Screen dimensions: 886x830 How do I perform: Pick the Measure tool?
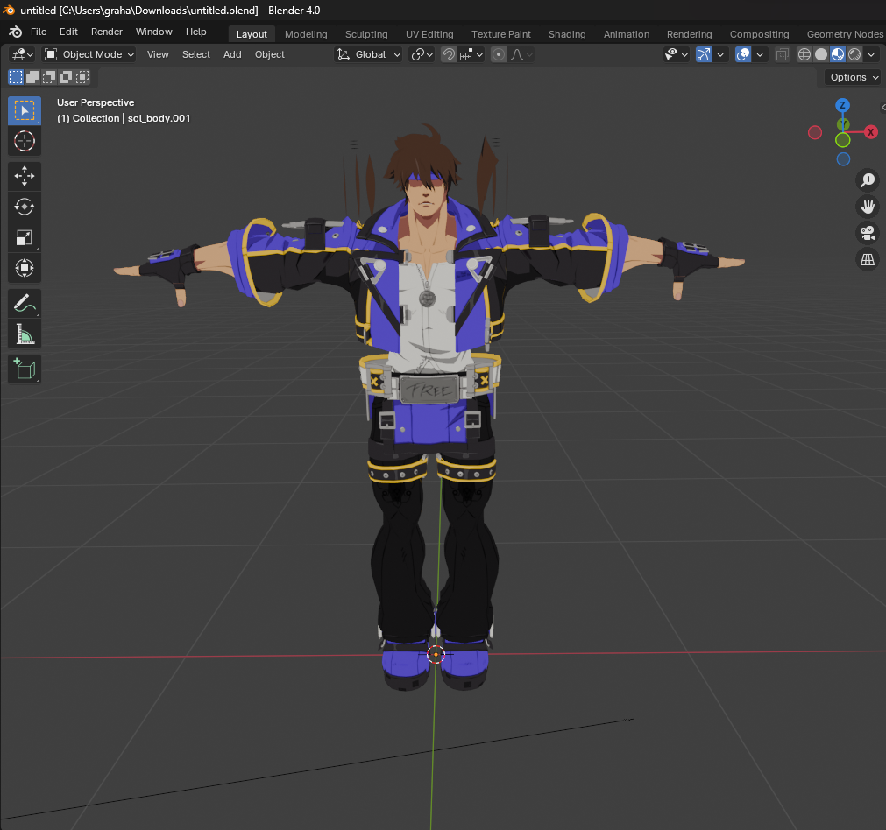tap(25, 334)
